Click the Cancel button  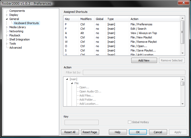(x=158, y=132)
